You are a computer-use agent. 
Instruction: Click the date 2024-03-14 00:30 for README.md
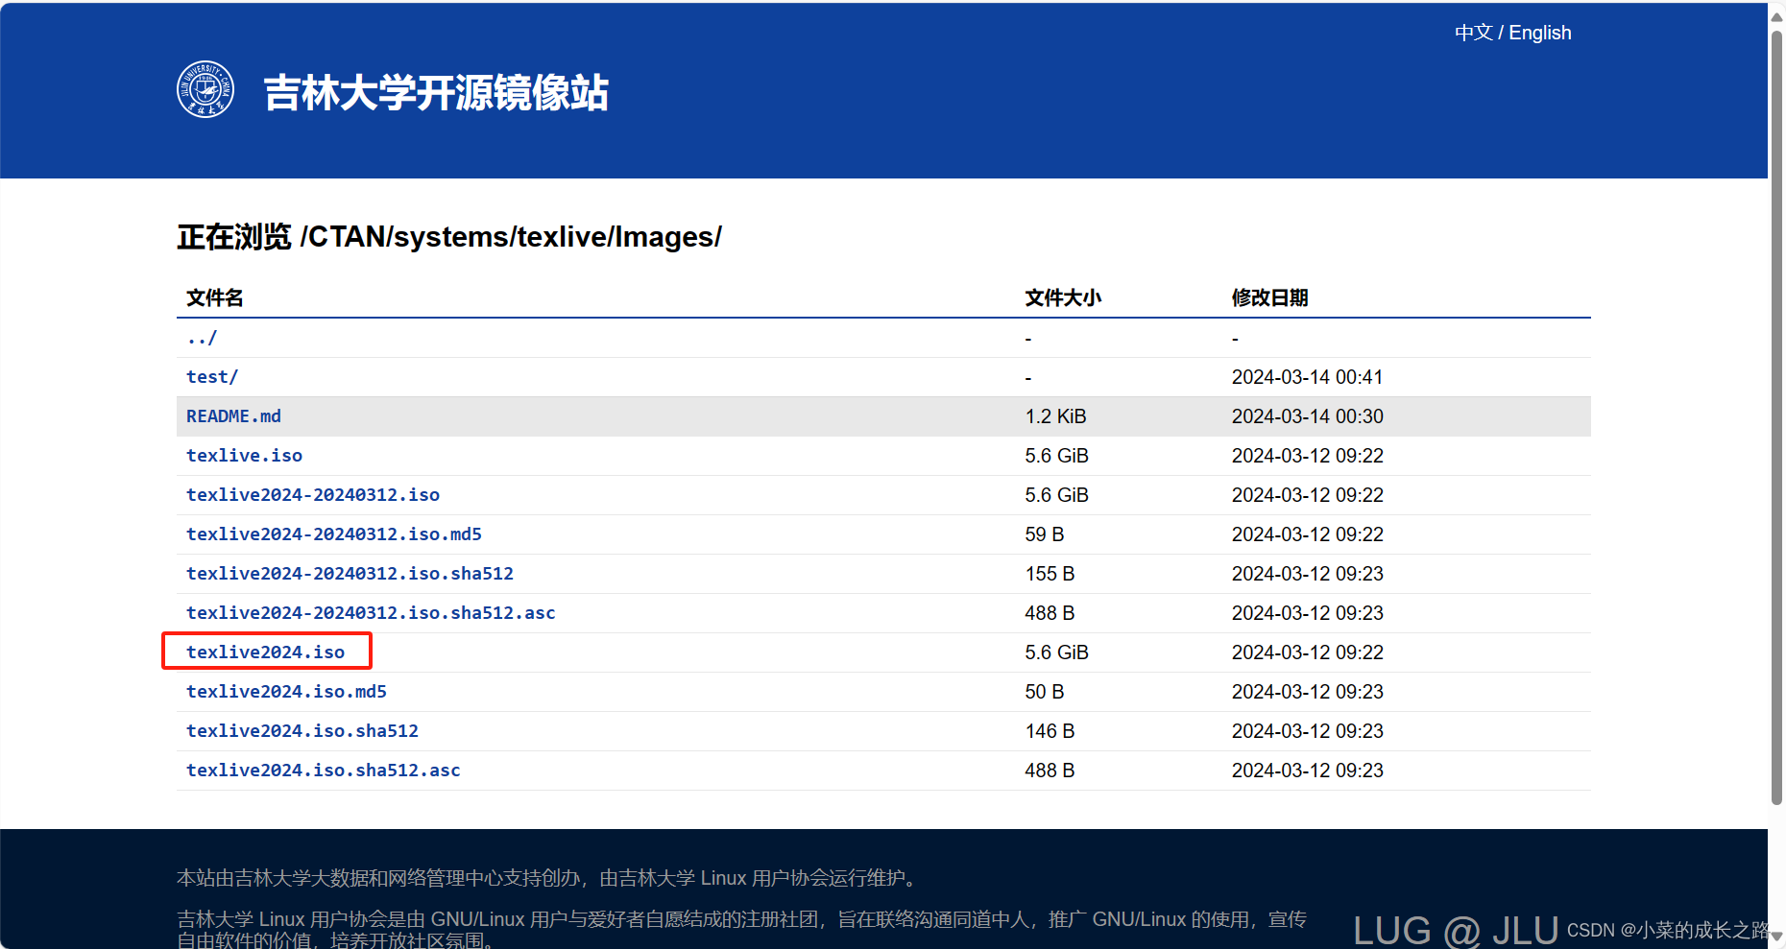(1307, 416)
